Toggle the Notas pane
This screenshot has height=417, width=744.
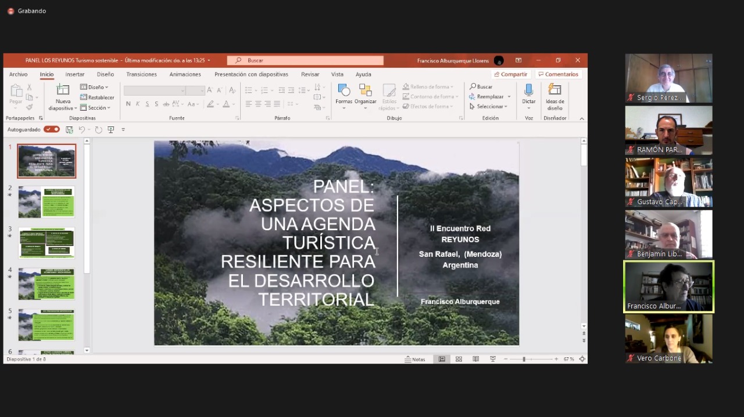pos(415,359)
